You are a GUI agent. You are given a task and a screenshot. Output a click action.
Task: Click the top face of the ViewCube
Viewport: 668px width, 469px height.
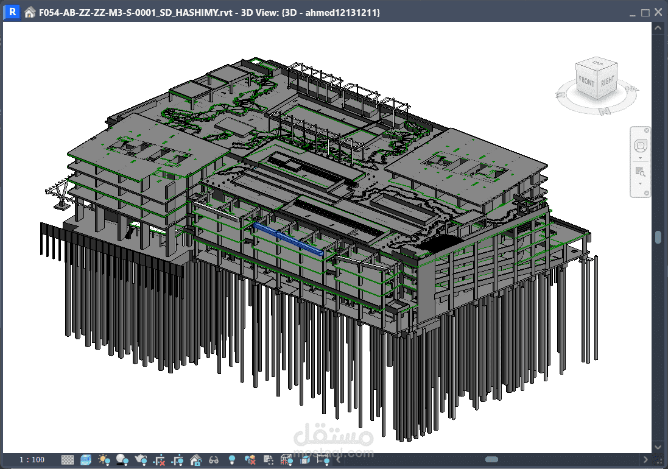click(596, 63)
